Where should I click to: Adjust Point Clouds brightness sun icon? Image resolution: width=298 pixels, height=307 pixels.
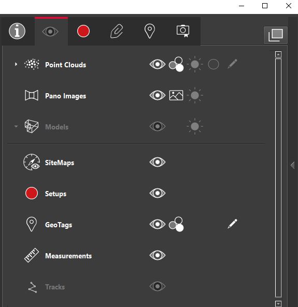pyautogui.click(x=195, y=64)
